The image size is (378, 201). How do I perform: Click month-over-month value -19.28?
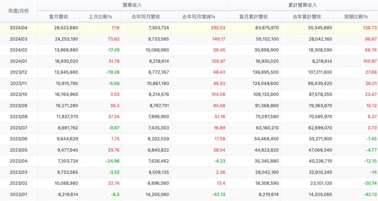pos(113,72)
